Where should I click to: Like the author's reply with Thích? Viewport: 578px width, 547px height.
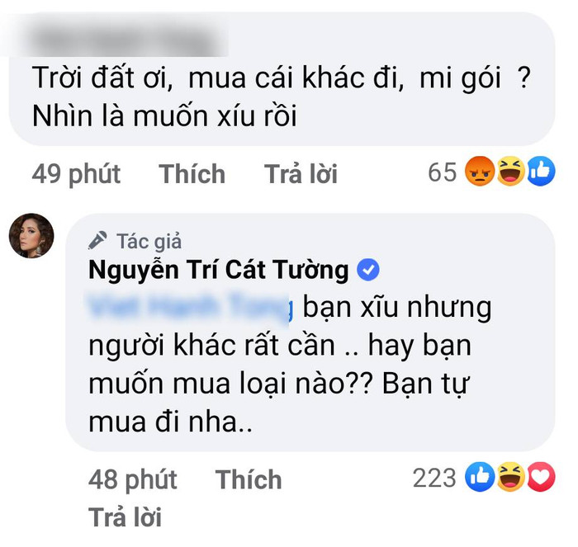point(249,479)
